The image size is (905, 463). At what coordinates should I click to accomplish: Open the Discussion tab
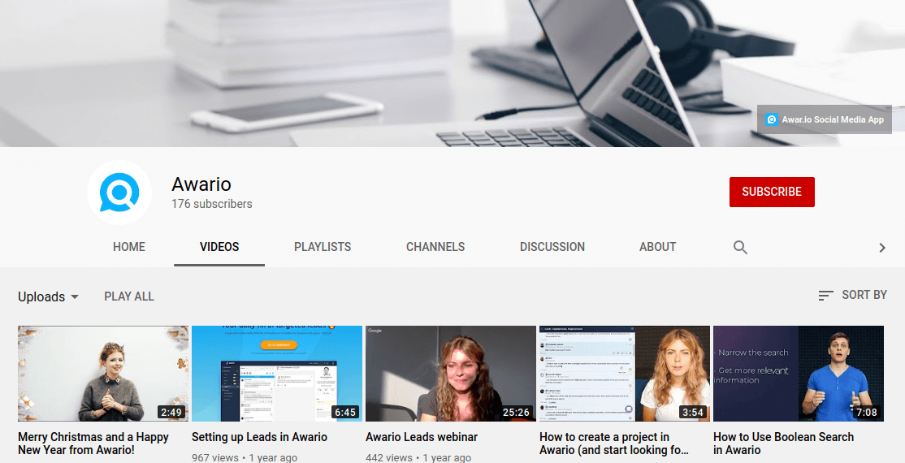click(x=552, y=246)
